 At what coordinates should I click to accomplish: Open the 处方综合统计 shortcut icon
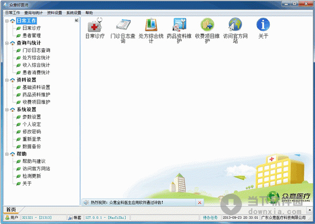[x=151, y=25]
